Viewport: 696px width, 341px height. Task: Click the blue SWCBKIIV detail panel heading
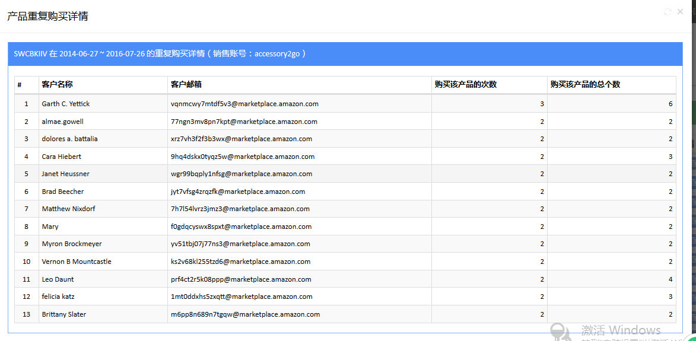(x=345, y=54)
